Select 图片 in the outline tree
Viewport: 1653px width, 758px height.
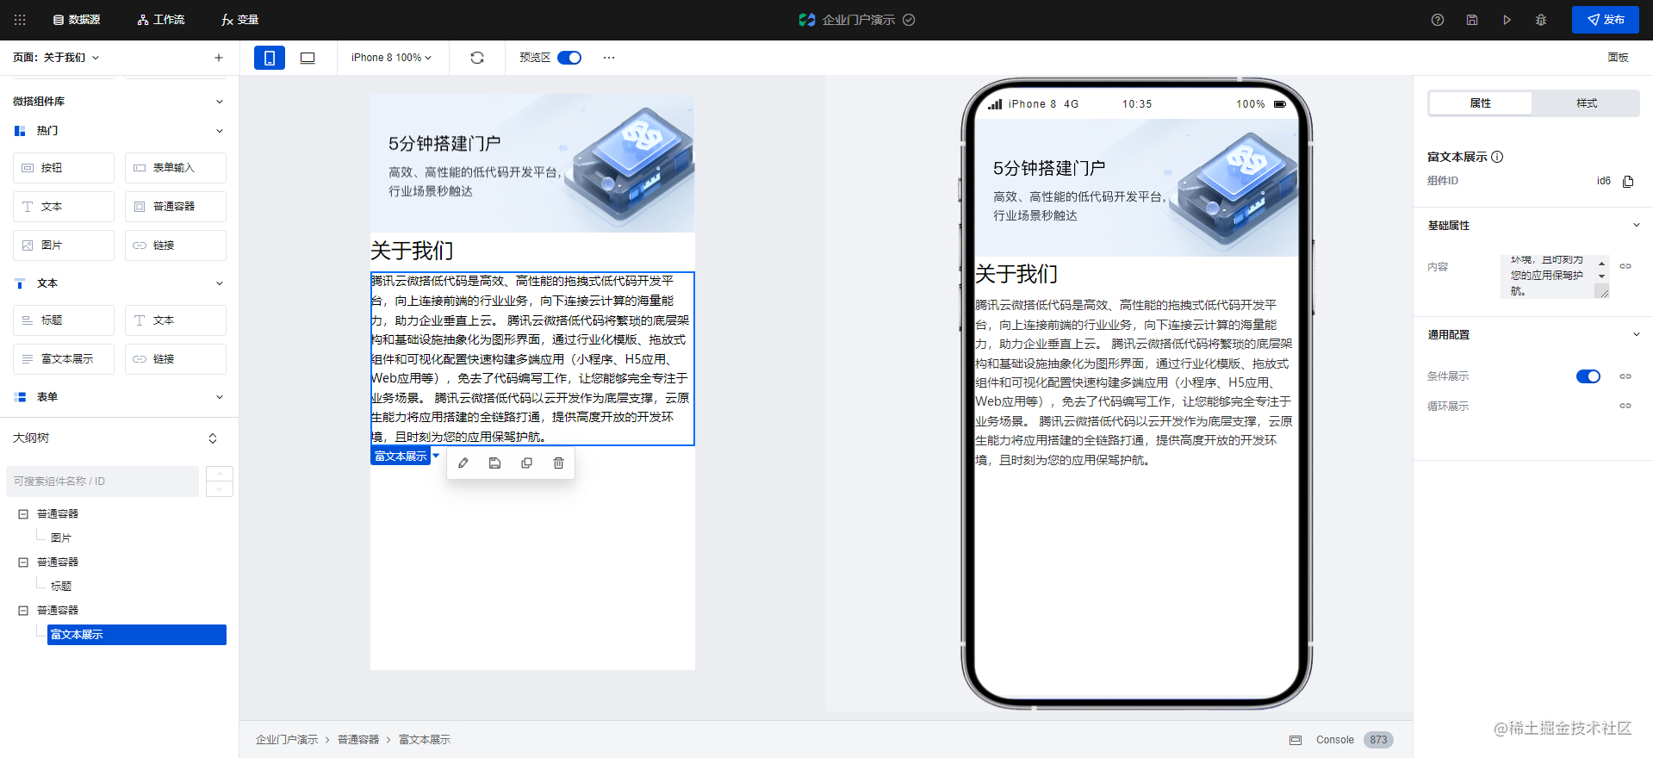61,537
